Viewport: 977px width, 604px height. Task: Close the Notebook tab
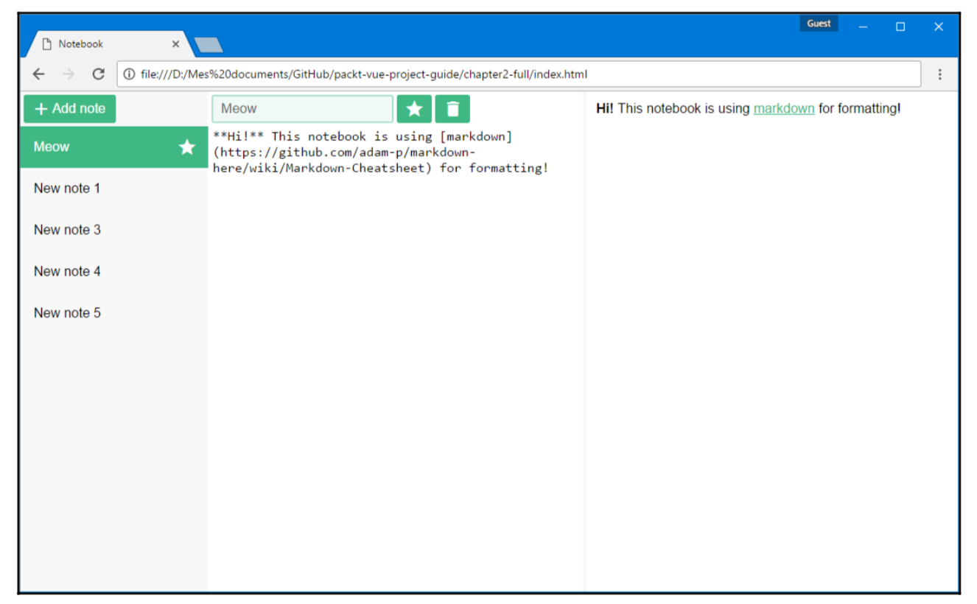tap(175, 44)
